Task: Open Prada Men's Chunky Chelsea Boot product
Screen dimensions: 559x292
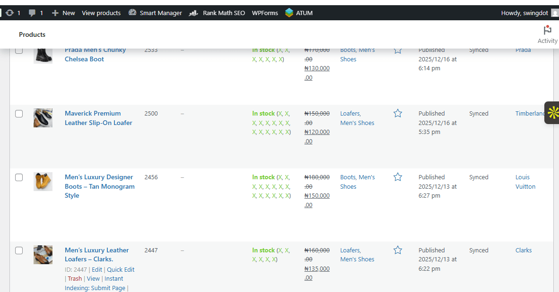Action: [95, 55]
